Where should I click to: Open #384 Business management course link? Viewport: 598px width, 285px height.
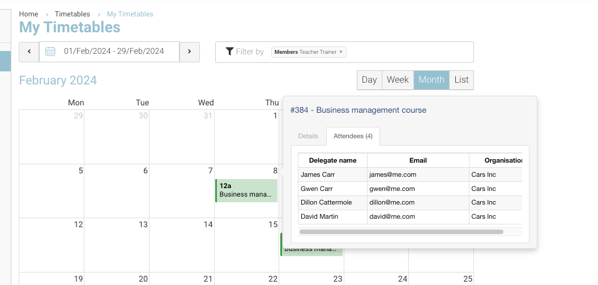pos(358,110)
